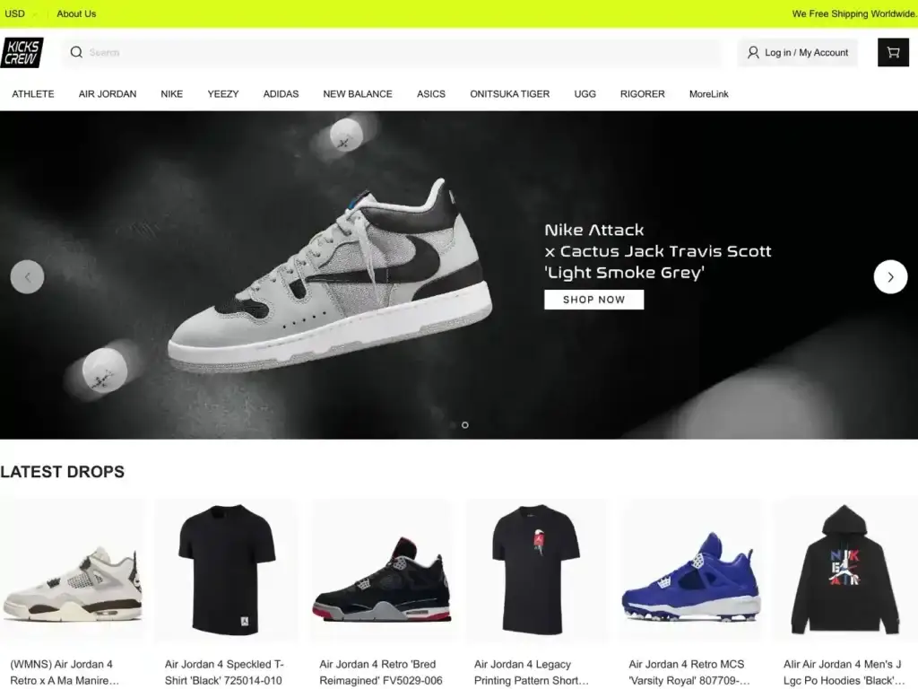Click Log in / My Account
The width and height of the screenshot is (918, 689).
(806, 53)
